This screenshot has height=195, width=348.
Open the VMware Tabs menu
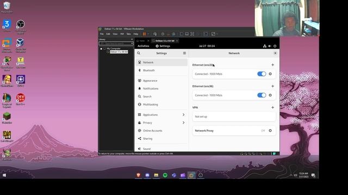[128, 34]
